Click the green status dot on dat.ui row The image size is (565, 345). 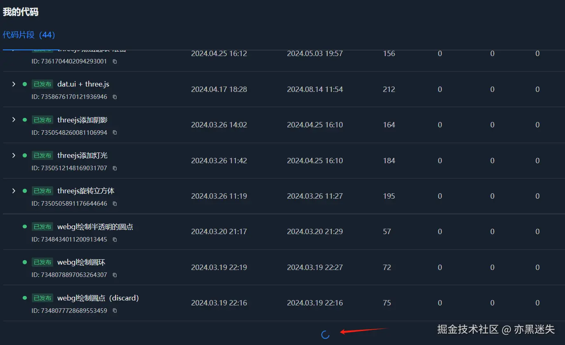26,84
